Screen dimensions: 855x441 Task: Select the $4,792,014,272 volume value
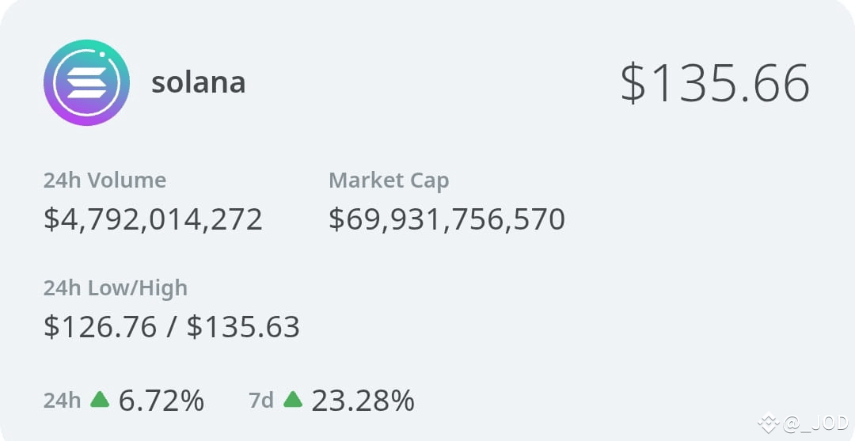tap(154, 219)
